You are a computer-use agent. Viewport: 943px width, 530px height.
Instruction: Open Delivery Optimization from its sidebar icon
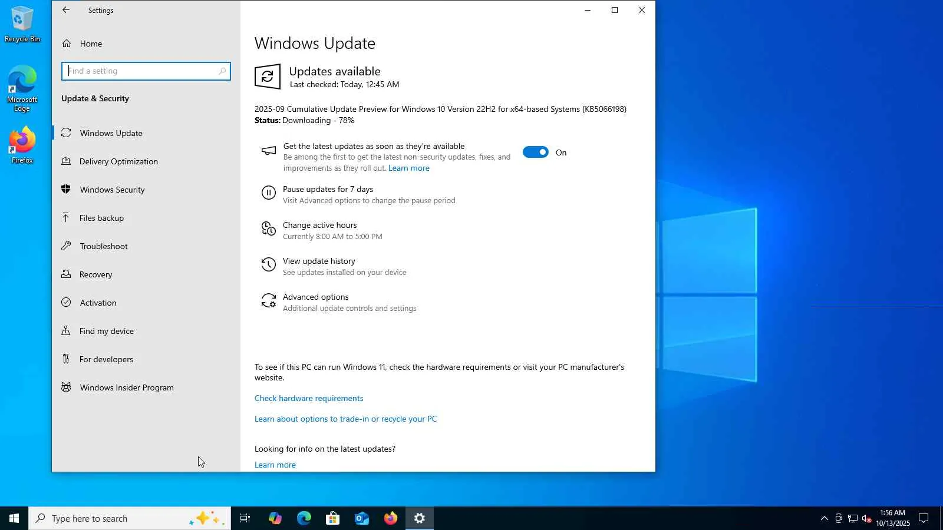coord(66,161)
